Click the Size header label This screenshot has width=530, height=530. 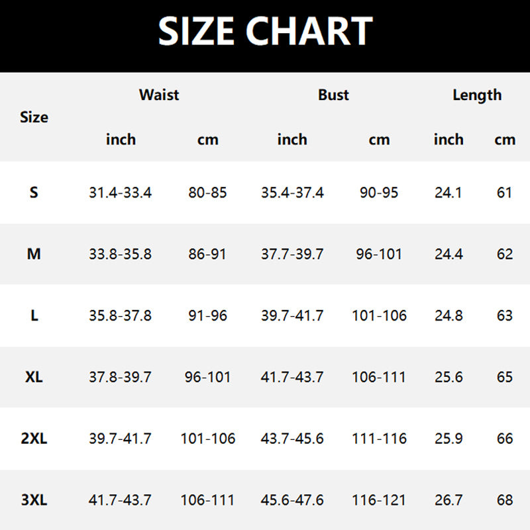[x=34, y=117]
